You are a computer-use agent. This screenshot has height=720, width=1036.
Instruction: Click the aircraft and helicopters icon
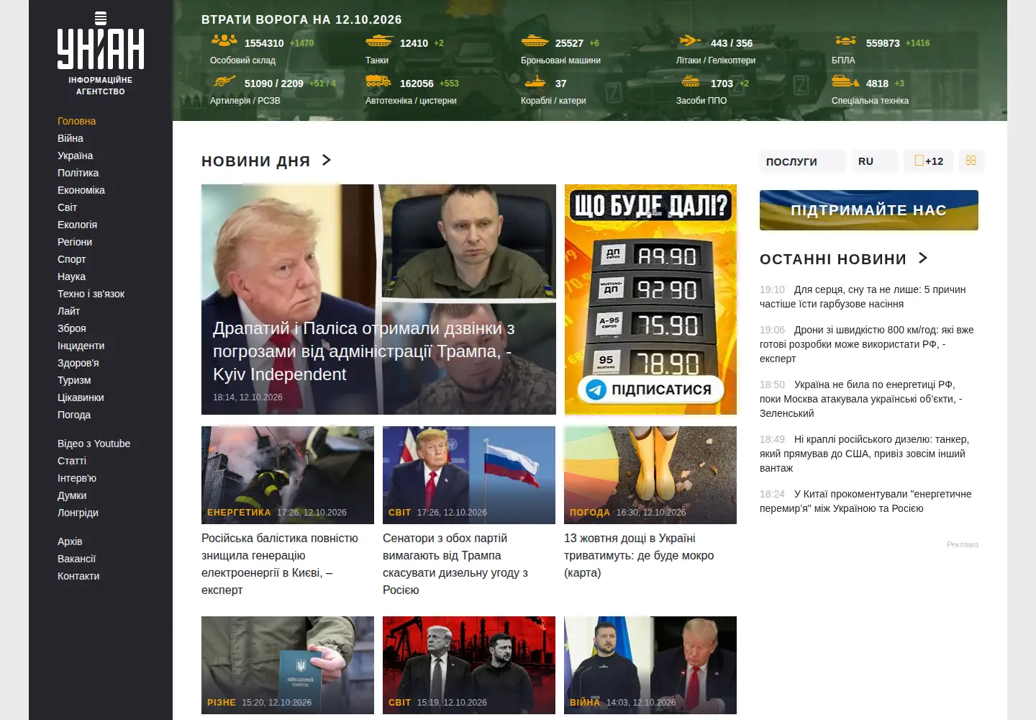[x=690, y=41]
